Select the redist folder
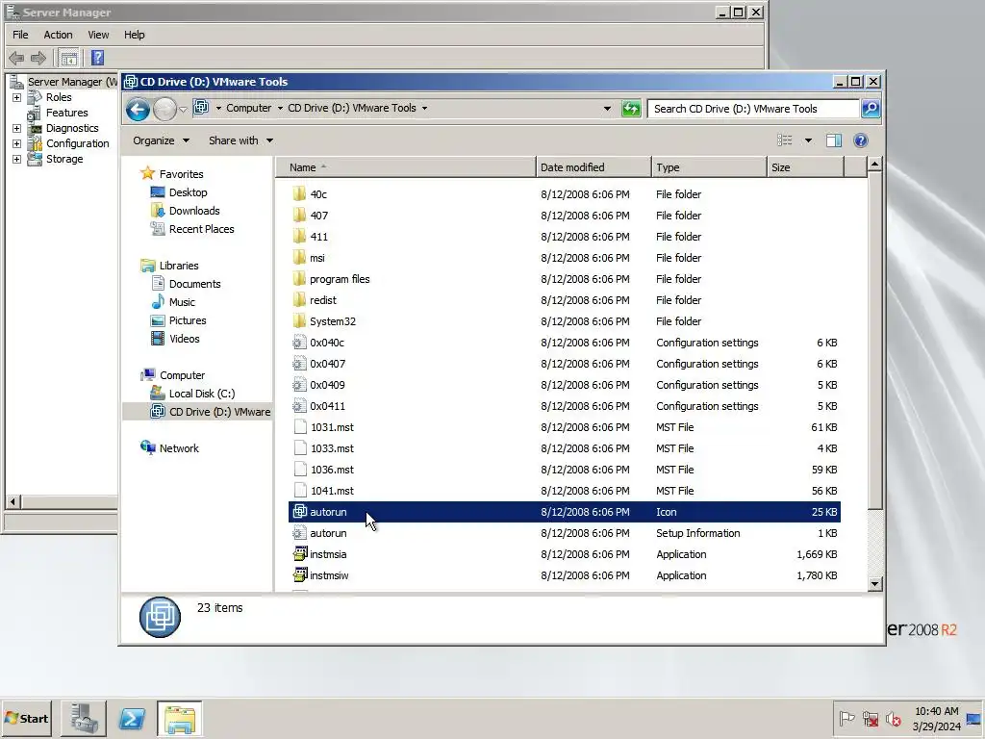985x739 pixels. pyautogui.click(x=323, y=300)
